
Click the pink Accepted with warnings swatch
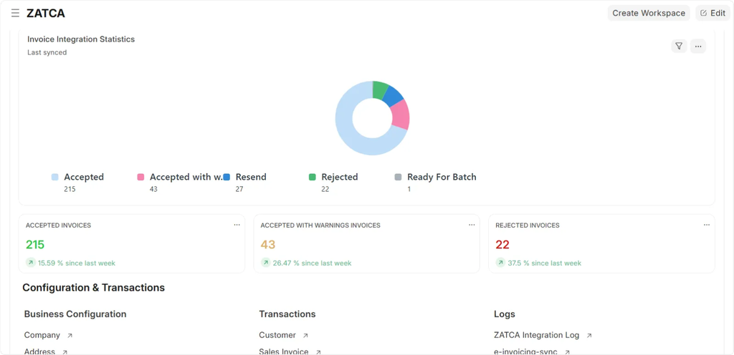pos(140,177)
